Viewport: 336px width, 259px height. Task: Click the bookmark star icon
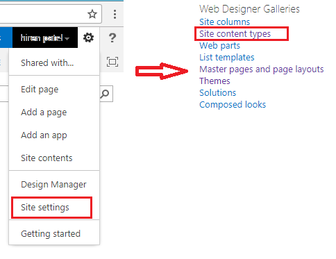[92, 14]
